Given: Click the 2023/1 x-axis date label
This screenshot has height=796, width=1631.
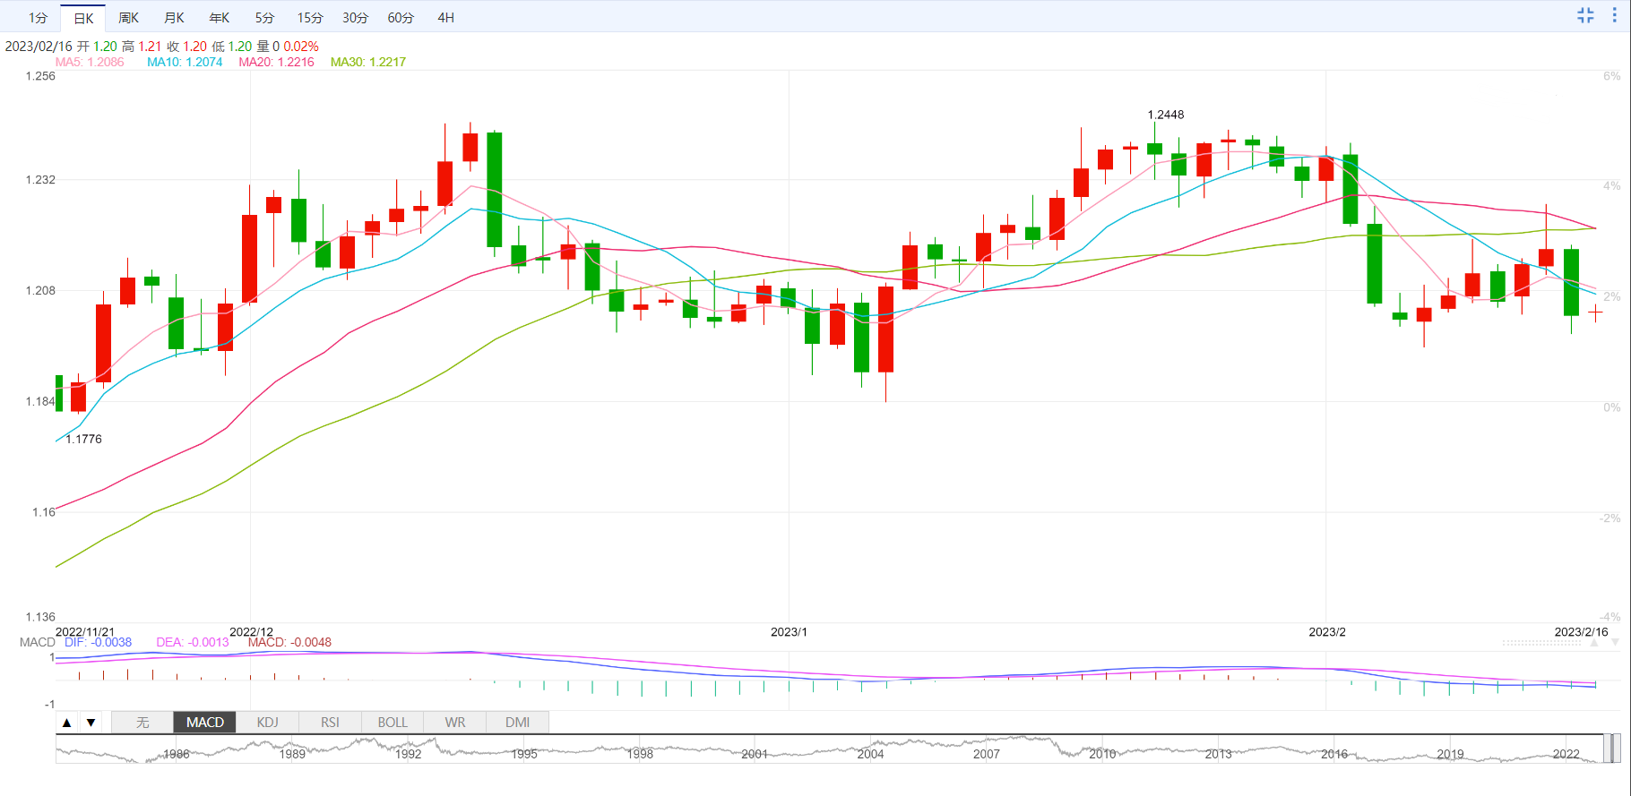Looking at the screenshot, I should click(x=789, y=631).
